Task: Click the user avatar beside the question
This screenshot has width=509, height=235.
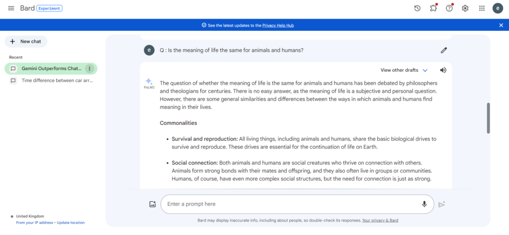Action: 149,50
